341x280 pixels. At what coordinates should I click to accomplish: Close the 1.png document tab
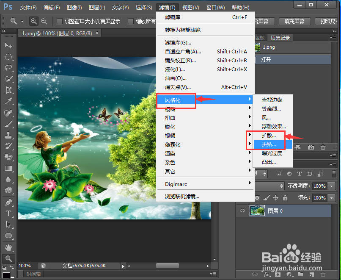[x=97, y=33]
